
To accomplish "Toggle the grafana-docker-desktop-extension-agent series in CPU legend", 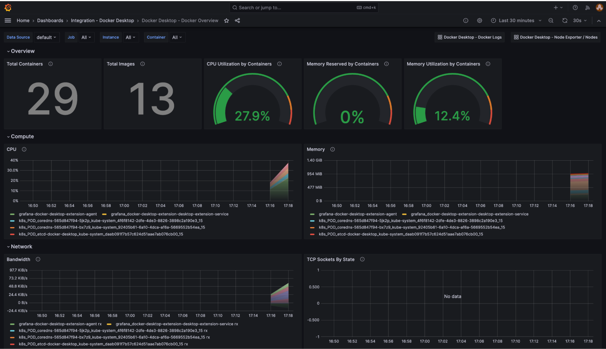I will pyautogui.click(x=58, y=214).
